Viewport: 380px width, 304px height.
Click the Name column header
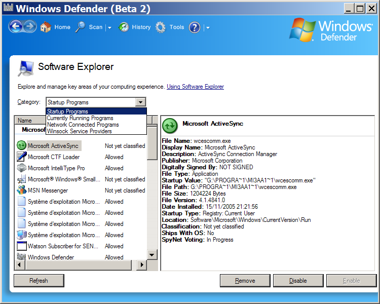tap(30, 120)
